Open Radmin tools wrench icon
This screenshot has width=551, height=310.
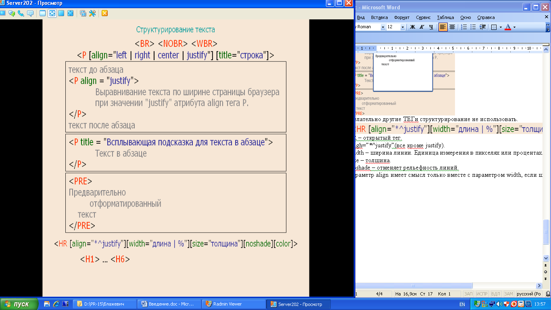point(92,13)
